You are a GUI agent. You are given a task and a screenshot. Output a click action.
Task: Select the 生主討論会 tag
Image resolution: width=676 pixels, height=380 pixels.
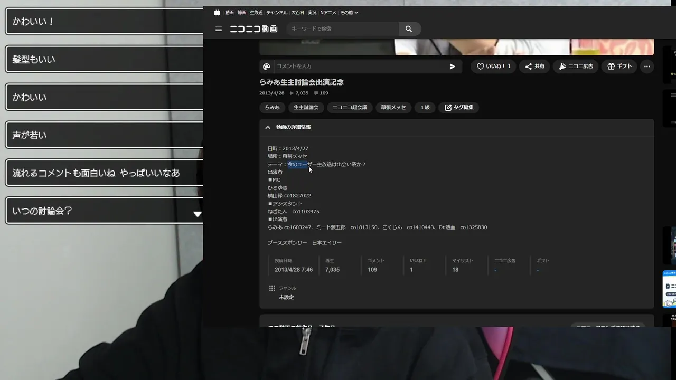(x=306, y=107)
